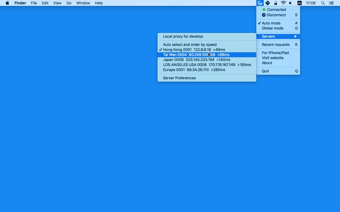The image size is (340, 212).
Task: Select Japan 0008 server
Action: point(207,60)
